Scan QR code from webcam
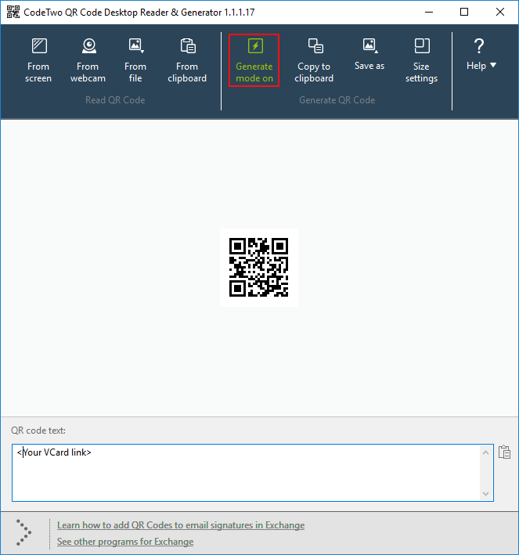This screenshot has height=555, width=519. 88,60
